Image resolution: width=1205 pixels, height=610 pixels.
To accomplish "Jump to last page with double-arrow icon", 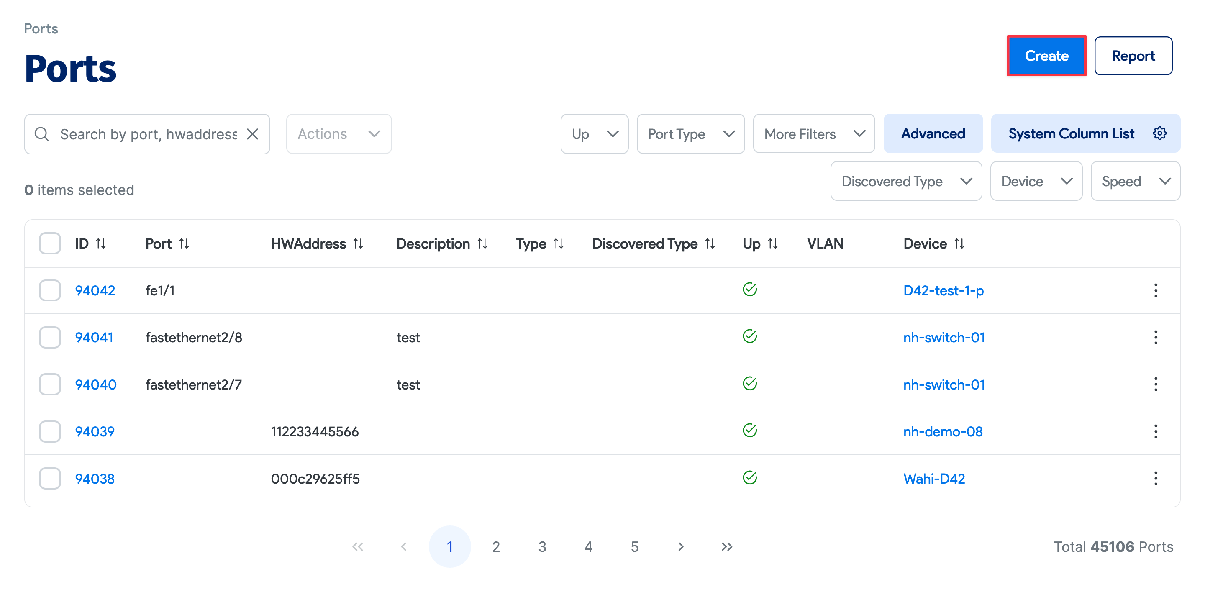I will click(726, 546).
